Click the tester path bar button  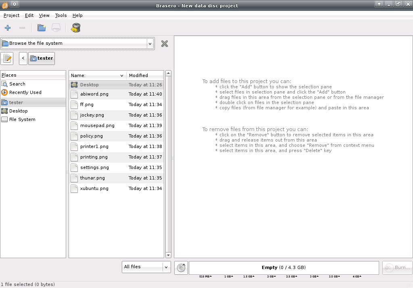pyautogui.click(x=42, y=58)
